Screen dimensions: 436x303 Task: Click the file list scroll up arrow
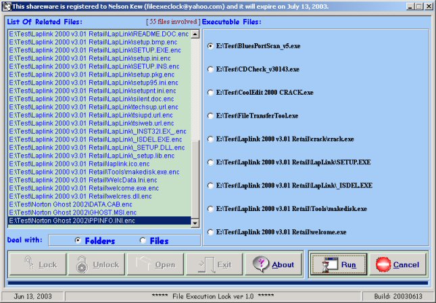pyautogui.click(x=195, y=34)
